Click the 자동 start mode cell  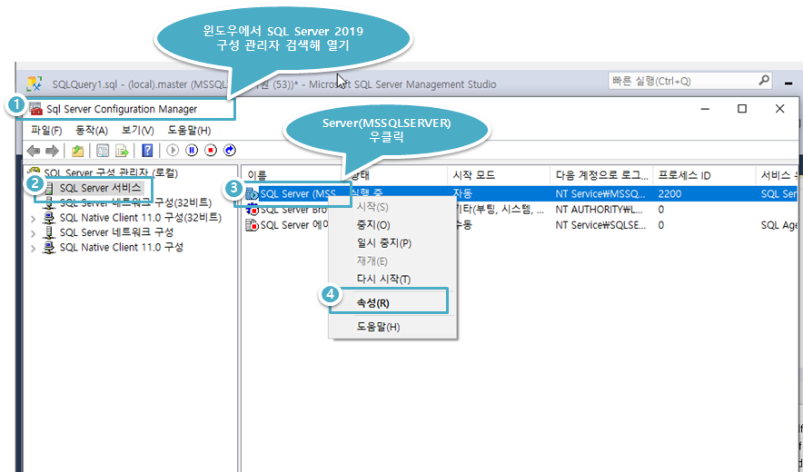click(x=462, y=194)
